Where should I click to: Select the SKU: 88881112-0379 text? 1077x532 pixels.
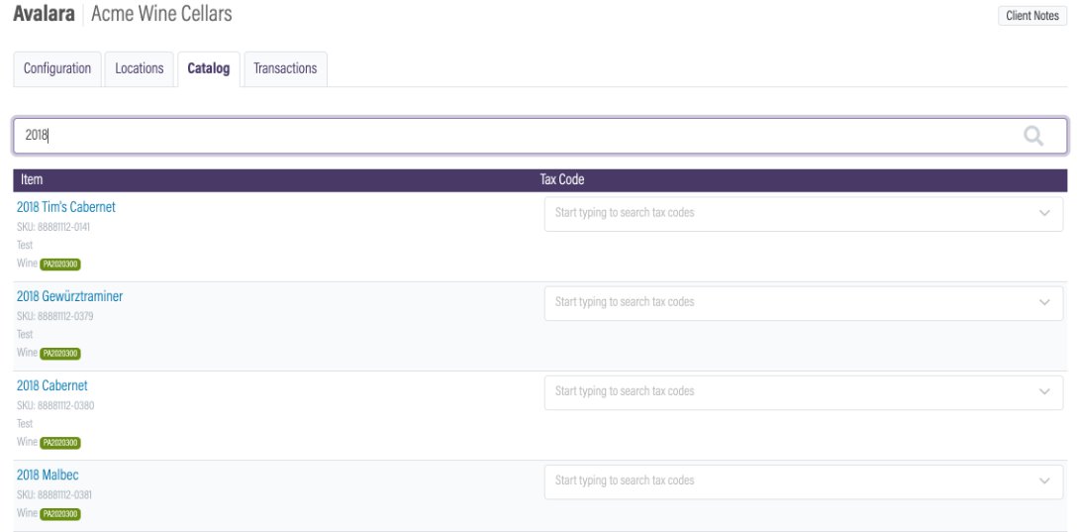(55, 316)
